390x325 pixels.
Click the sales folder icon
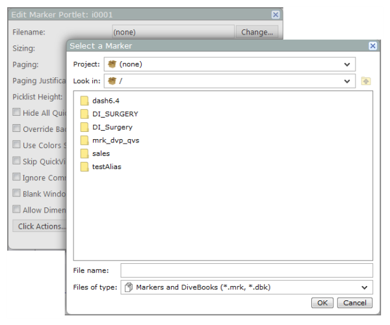click(84, 153)
